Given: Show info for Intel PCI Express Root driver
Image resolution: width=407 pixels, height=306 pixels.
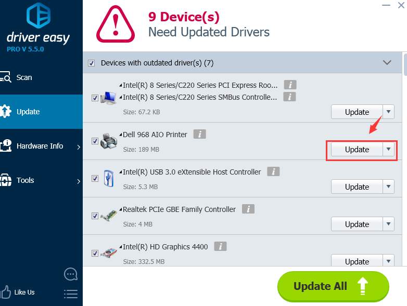Looking at the screenshot, I should click(290, 85).
